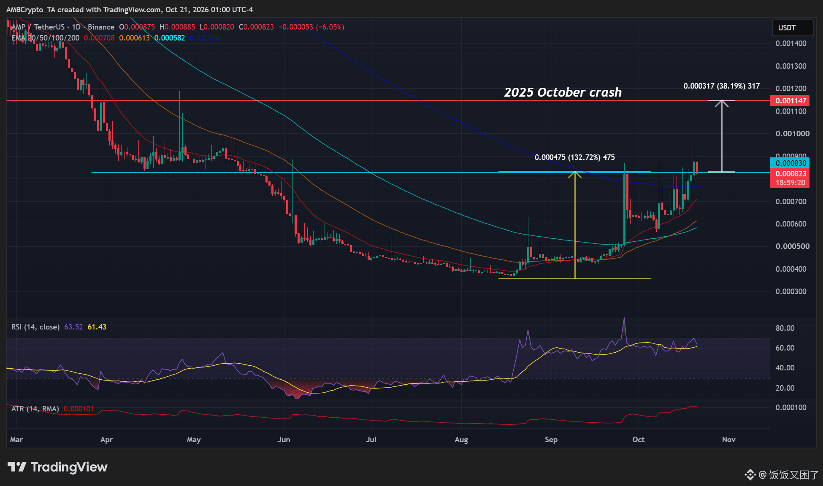This screenshot has height=486, width=823.
Task: Click the ATR value 0.000101
Action: point(79,409)
